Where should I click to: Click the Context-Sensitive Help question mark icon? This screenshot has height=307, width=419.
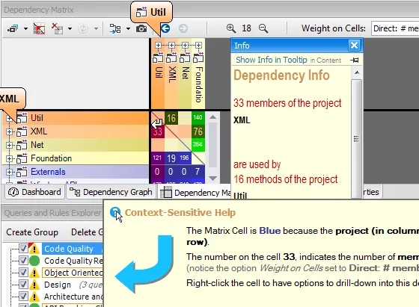(x=115, y=213)
